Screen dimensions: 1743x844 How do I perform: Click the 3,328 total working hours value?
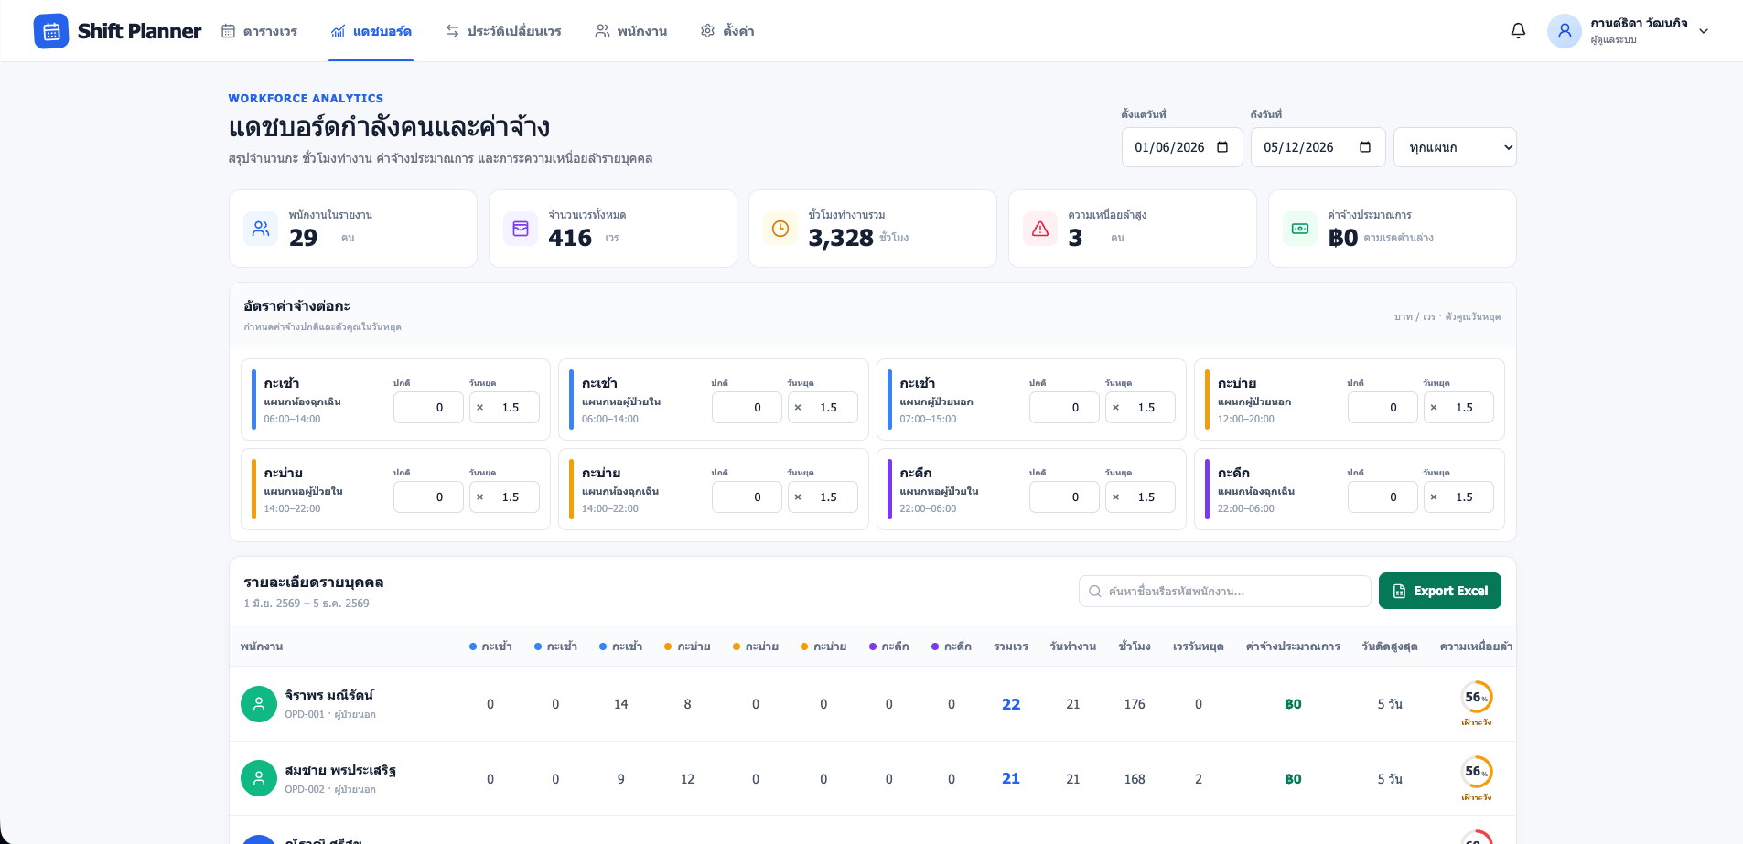pos(841,238)
